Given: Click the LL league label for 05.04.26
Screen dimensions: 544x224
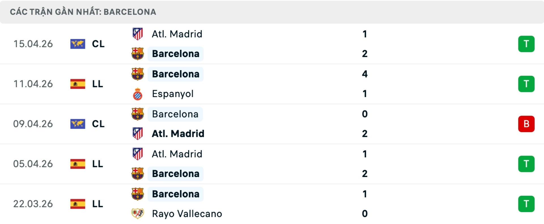Looking at the screenshot, I should pos(97,164).
